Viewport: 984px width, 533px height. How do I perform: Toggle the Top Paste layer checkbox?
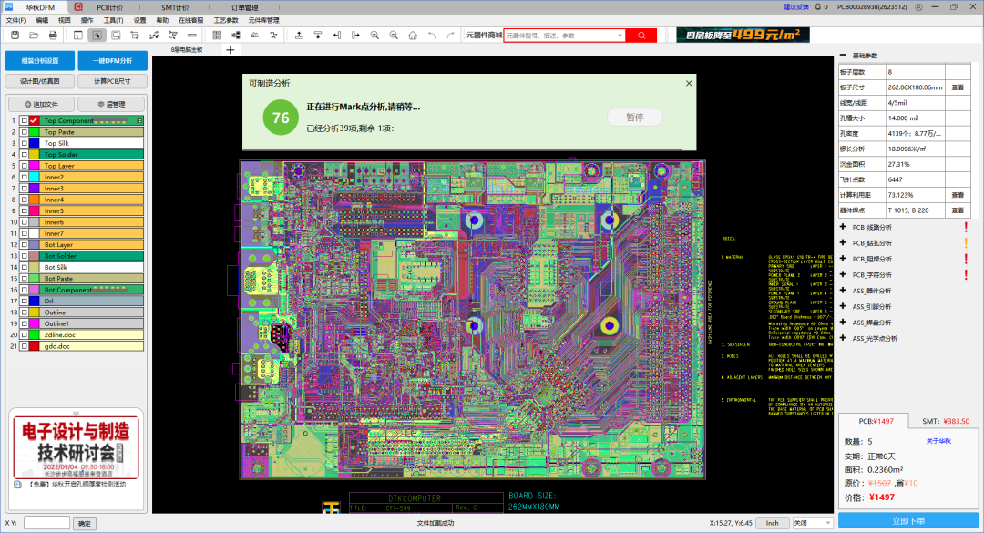tap(24, 132)
